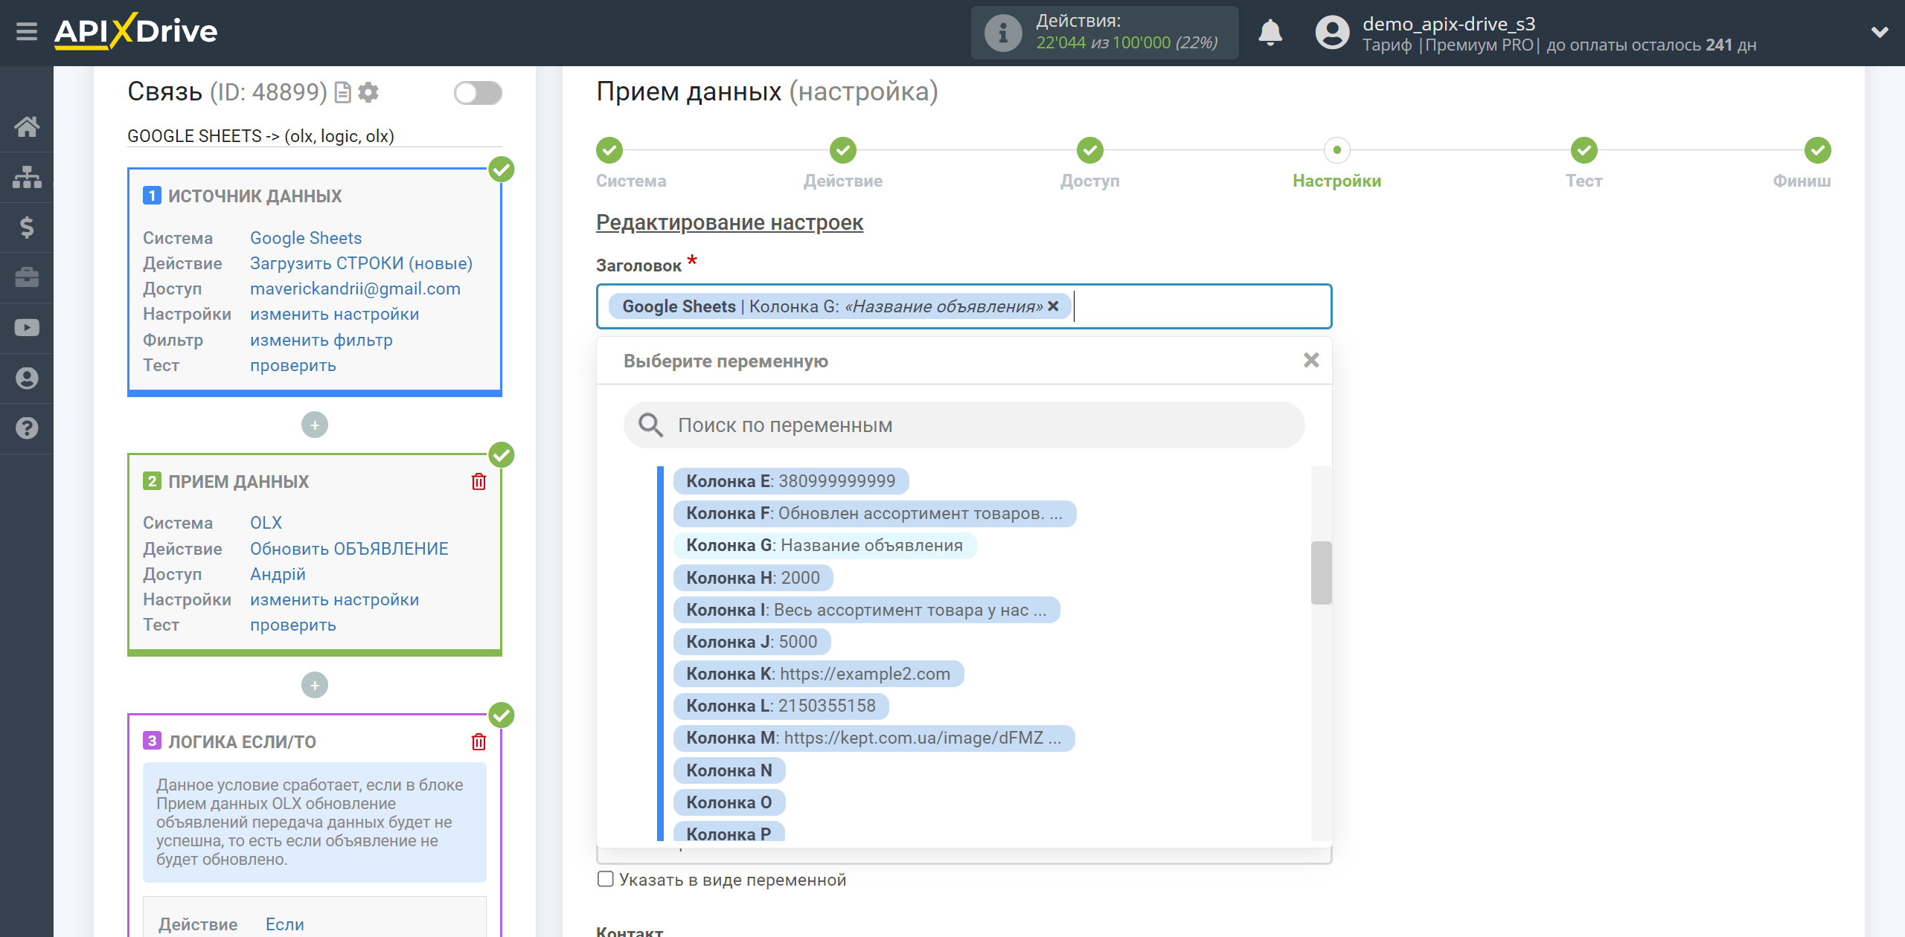Open connection settings gear icon
The image size is (1905, 937).
click(x=368, y=92)
